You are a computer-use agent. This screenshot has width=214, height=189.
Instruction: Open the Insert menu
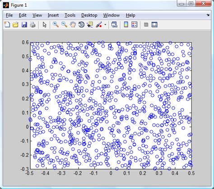point(53,15)
